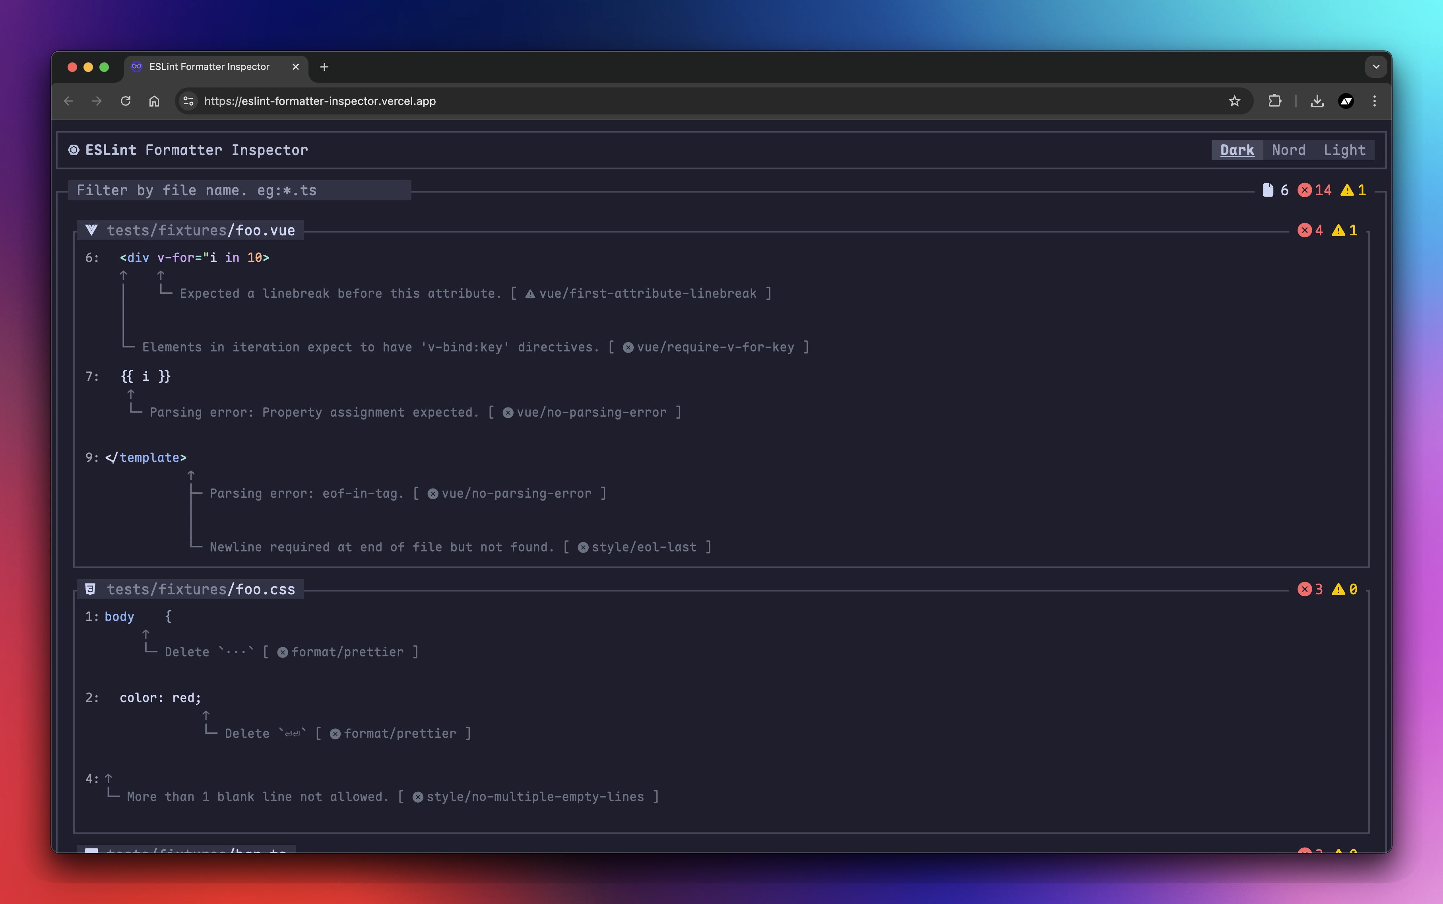Reload the current page
1443x904 pixels.
pos(126,101)
